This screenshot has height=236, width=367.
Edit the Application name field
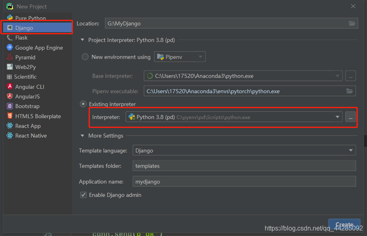tap(244, 182)
